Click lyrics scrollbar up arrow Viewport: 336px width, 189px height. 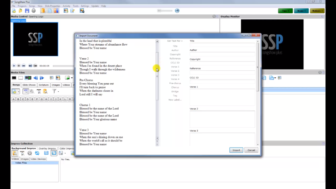(x=157, y=41)
